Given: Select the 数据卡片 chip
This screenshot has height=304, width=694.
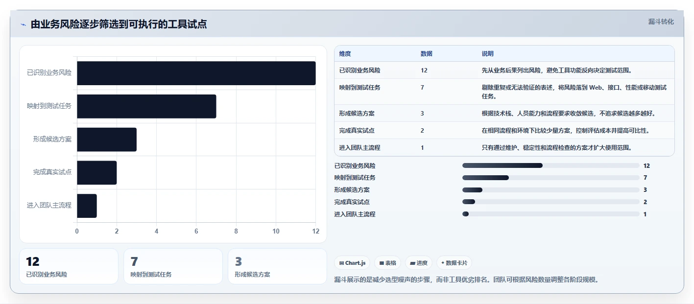Looking at the screenshot, I should click(454, 263).
